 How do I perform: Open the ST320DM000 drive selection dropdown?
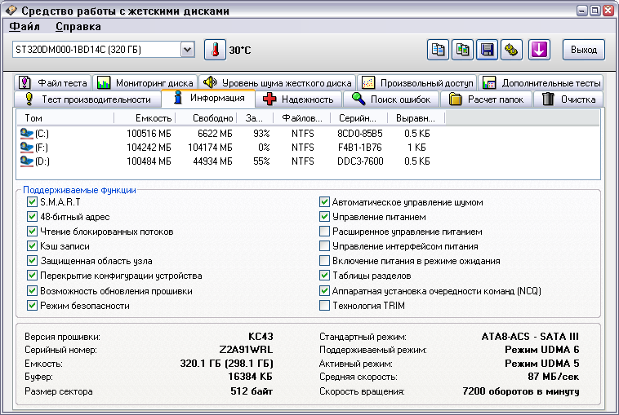click(x=187, y=50)
